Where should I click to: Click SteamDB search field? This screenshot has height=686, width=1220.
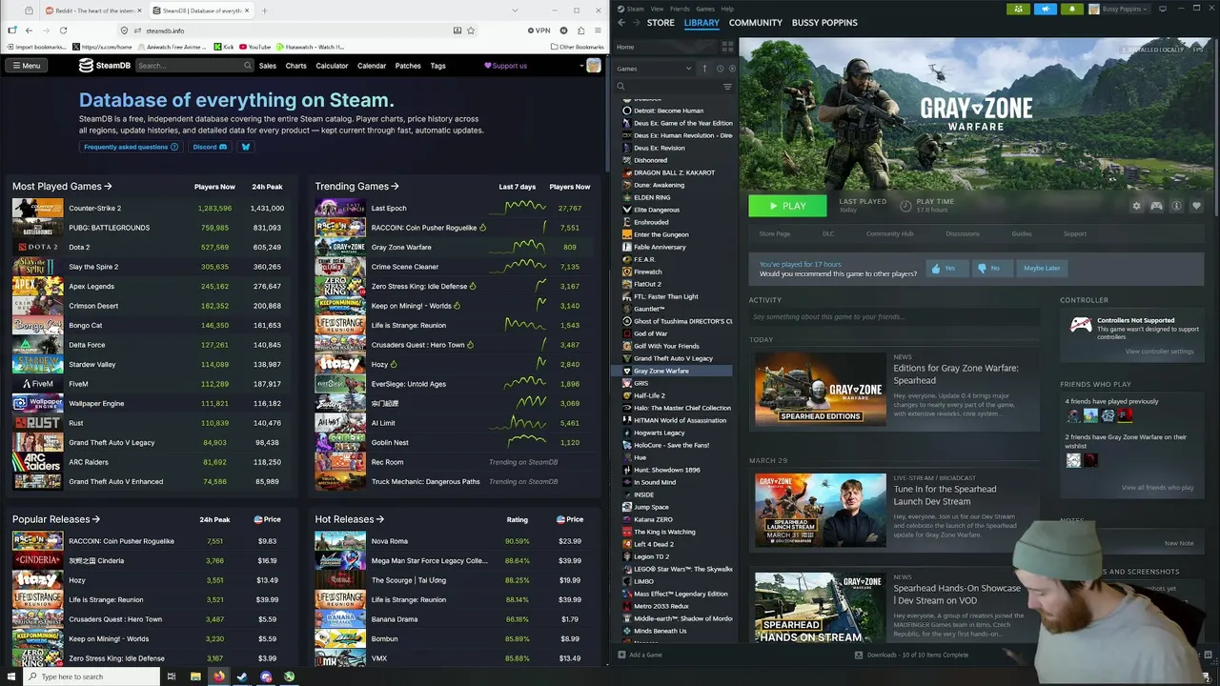coord(194,66)
